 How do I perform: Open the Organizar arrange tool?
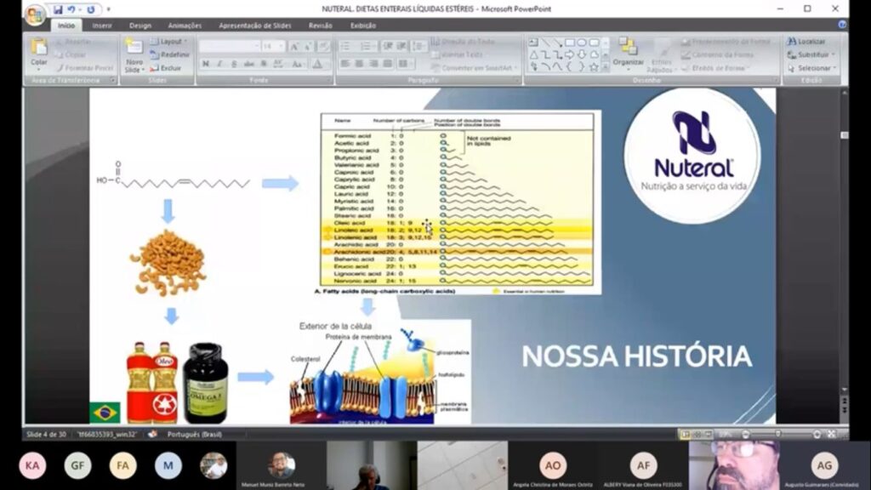(628, 52)
